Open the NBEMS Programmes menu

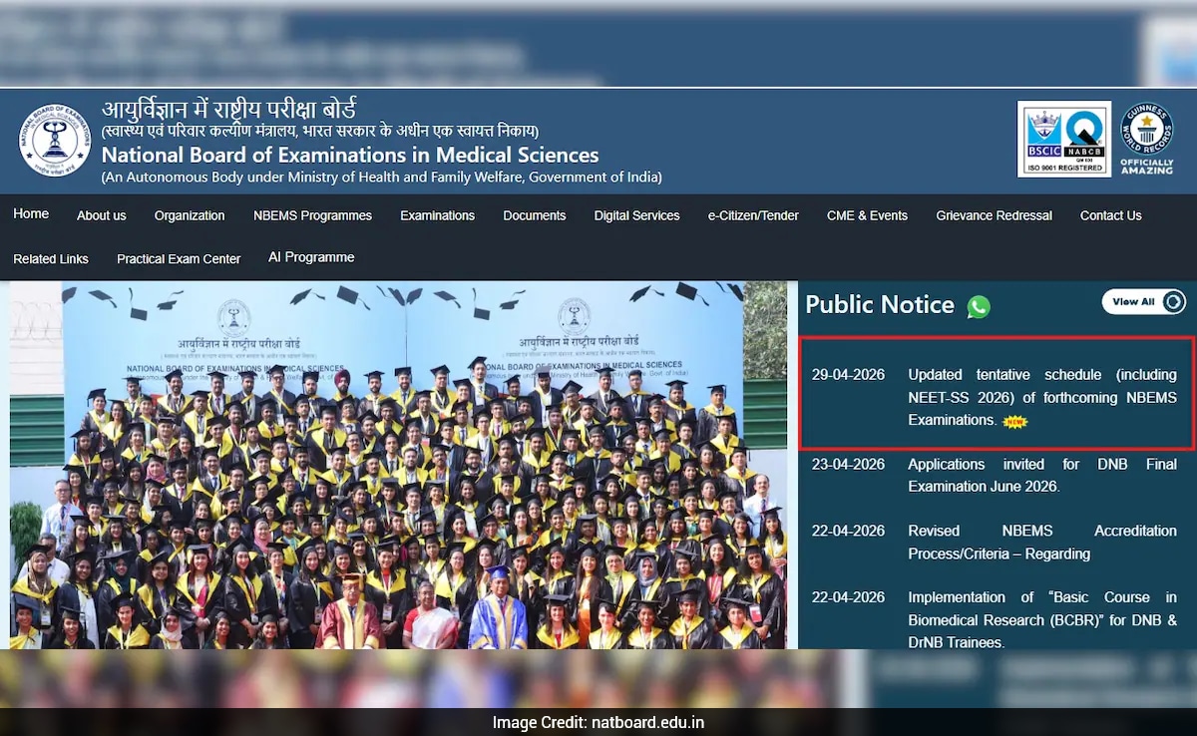(312, 215)
